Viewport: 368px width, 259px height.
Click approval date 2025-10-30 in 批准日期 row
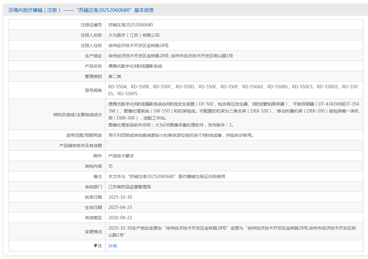[x=120, y=197]
